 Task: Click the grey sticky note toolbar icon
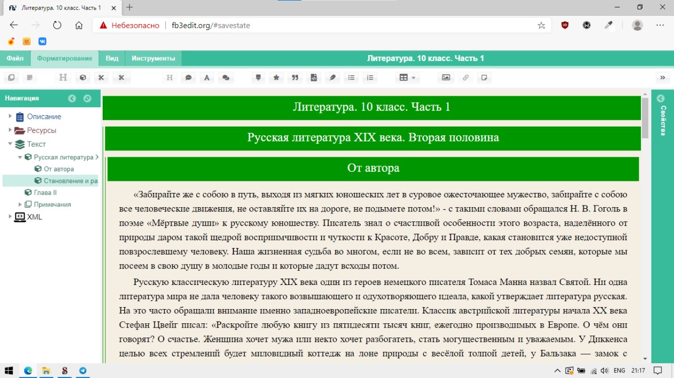[30, 78]
